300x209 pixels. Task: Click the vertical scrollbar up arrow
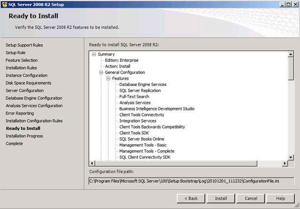point(291,54)
